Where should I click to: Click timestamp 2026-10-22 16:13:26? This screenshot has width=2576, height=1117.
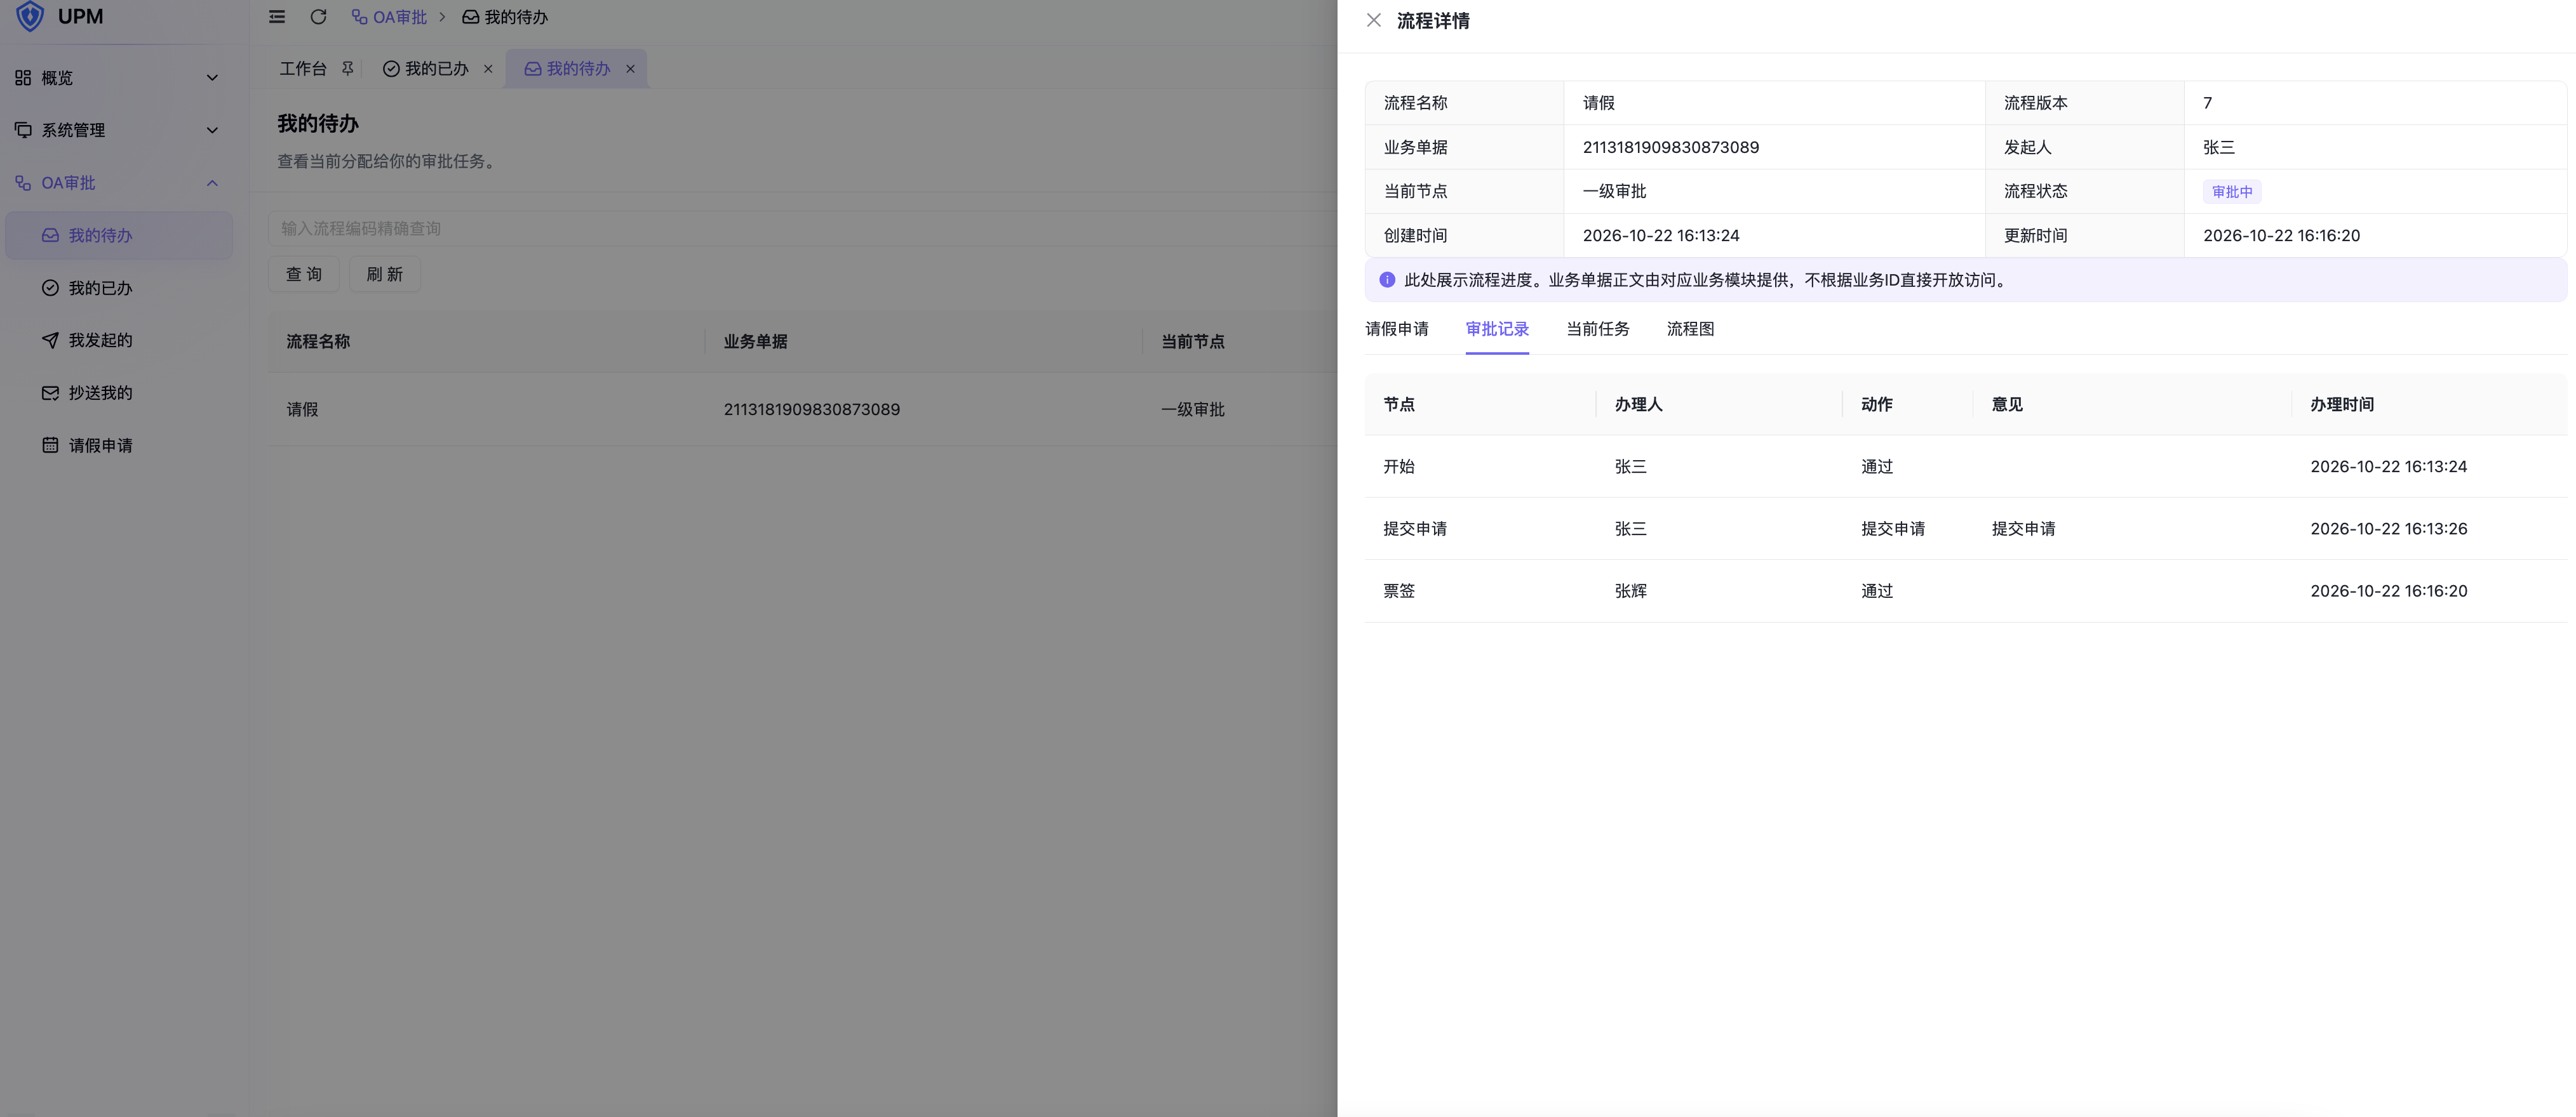point(2388,529)
